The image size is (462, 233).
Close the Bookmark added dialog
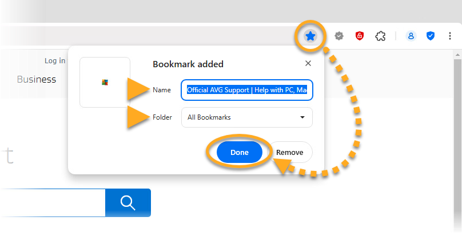click(x=308, y=64)
